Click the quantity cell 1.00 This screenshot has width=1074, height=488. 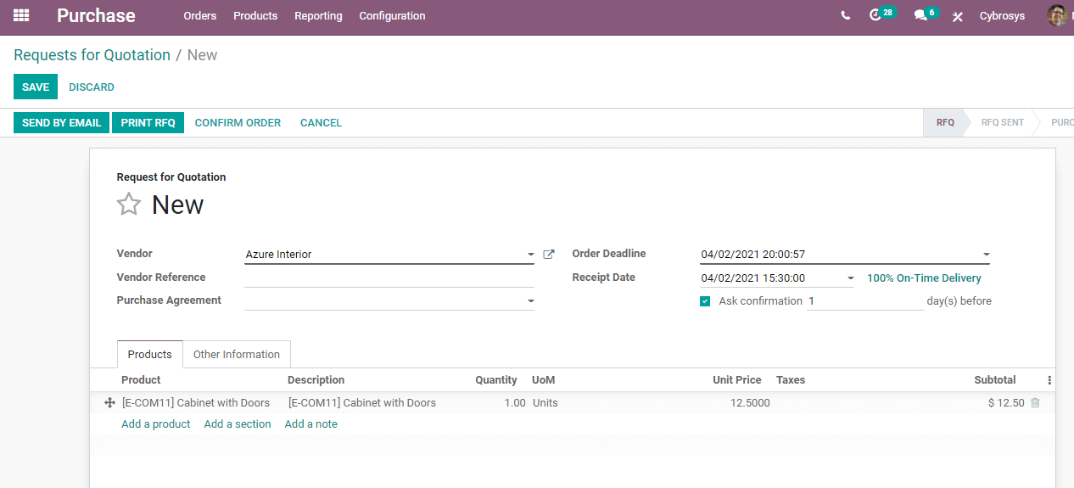[515, 403]
